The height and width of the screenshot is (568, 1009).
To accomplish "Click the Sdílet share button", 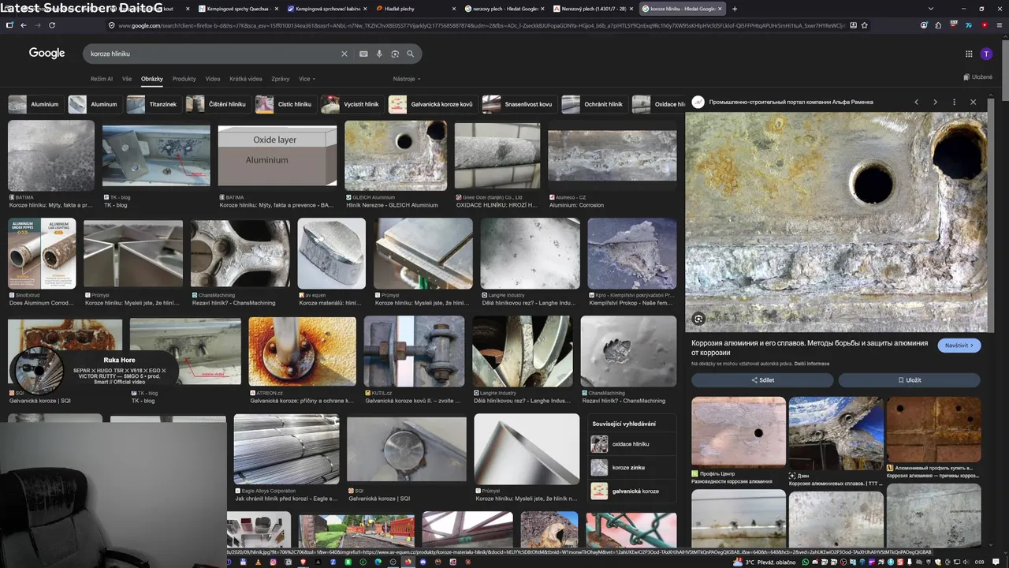I will tap(762, 380).
